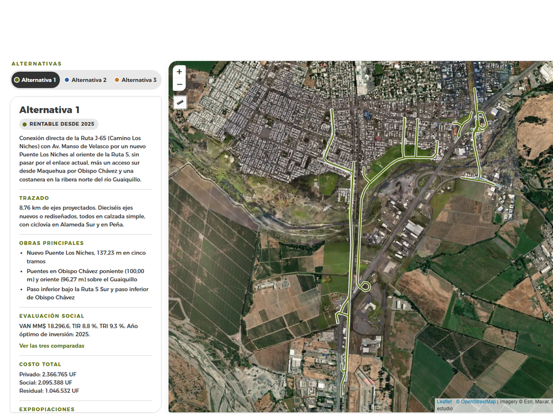Open the Alternativa 3 tab
This screenshot has width=553, height=414.
coord(135,80)
